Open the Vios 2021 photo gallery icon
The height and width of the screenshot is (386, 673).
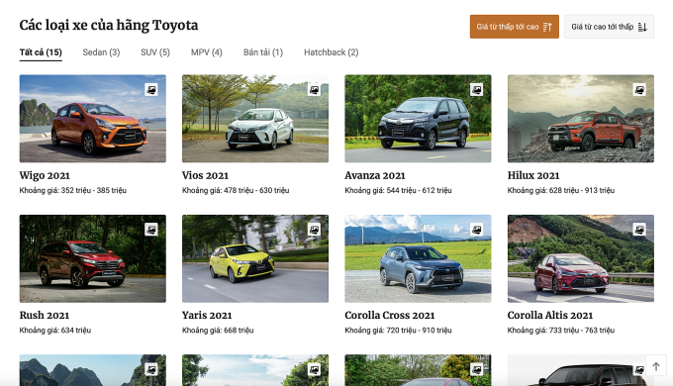pos(314,89)
